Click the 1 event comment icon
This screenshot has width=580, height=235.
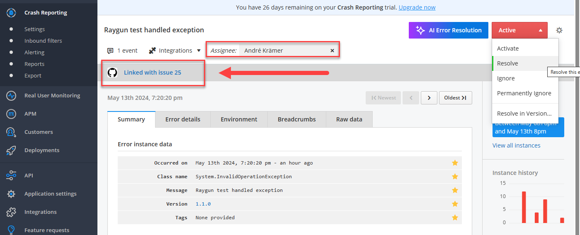[x=110, y=51]
